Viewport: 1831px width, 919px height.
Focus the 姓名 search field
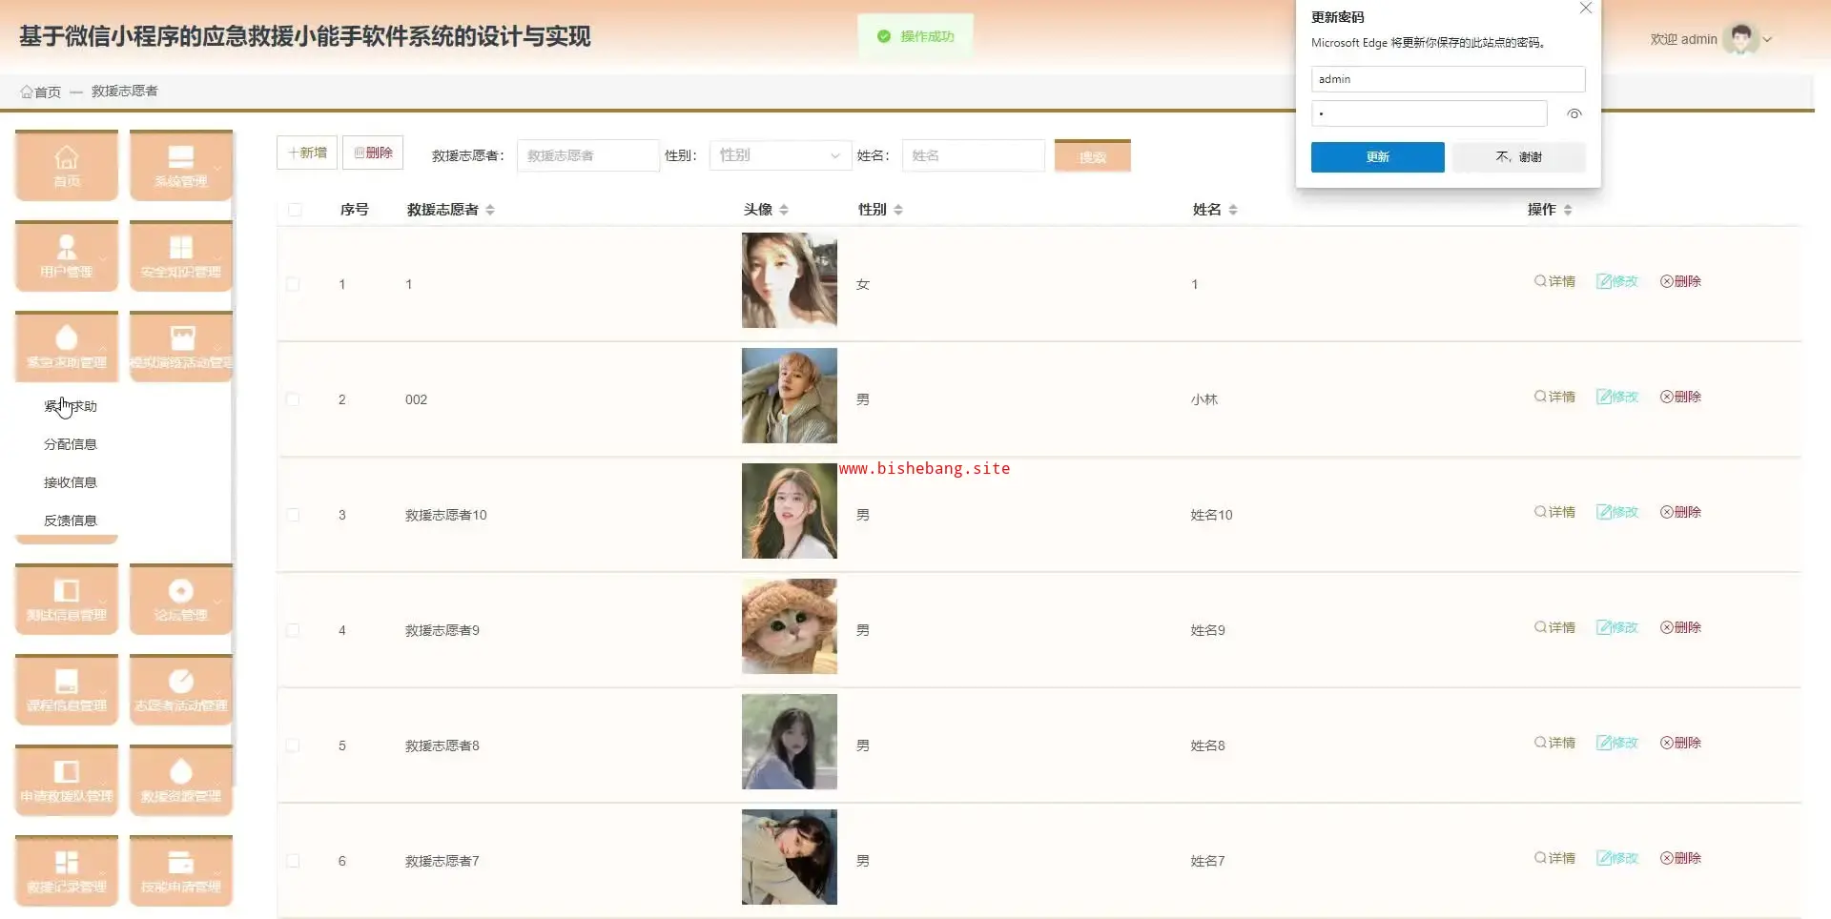pos(974,155)
